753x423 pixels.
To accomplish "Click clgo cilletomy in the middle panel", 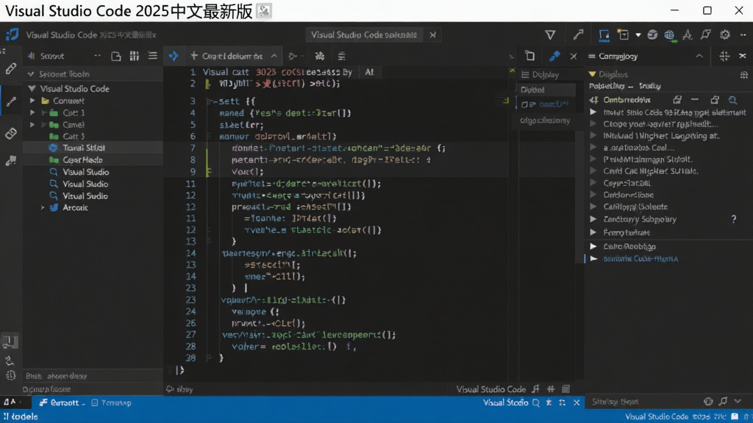I will click(x=545, y=120).
